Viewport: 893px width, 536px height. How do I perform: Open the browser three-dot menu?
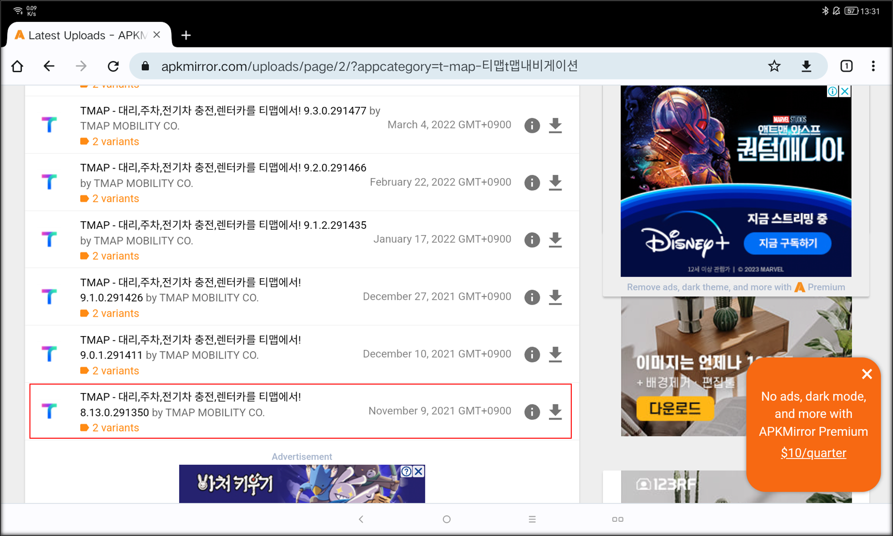click(x=873, y=66)
